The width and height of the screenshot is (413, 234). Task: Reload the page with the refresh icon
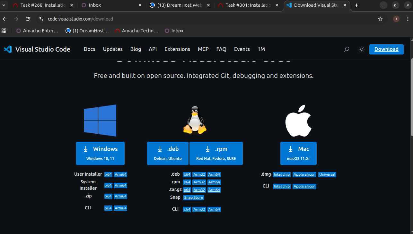[28, 19]
